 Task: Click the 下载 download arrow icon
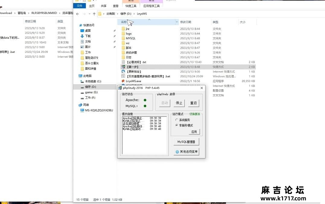(x=82, y=36)
